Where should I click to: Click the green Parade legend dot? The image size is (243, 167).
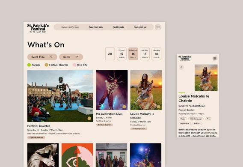(x=29, y=65)
